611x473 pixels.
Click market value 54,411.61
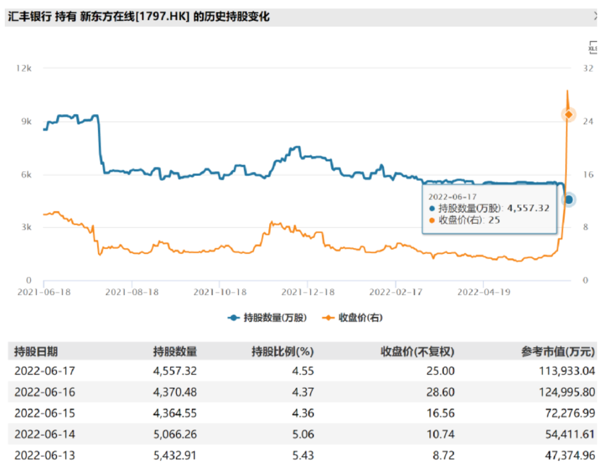570,434
